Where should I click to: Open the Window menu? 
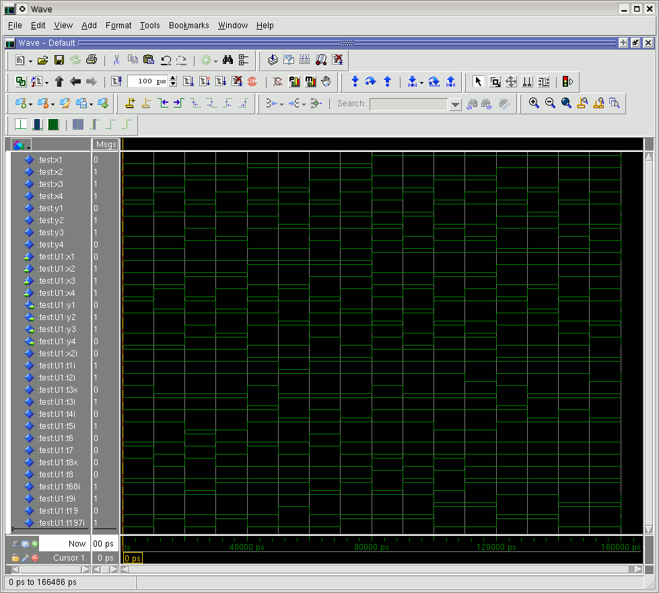pyautogui.click(x=233, y=26)
